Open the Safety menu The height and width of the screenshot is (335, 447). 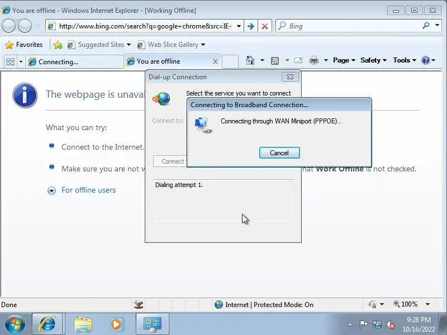[x=373, y=60]
